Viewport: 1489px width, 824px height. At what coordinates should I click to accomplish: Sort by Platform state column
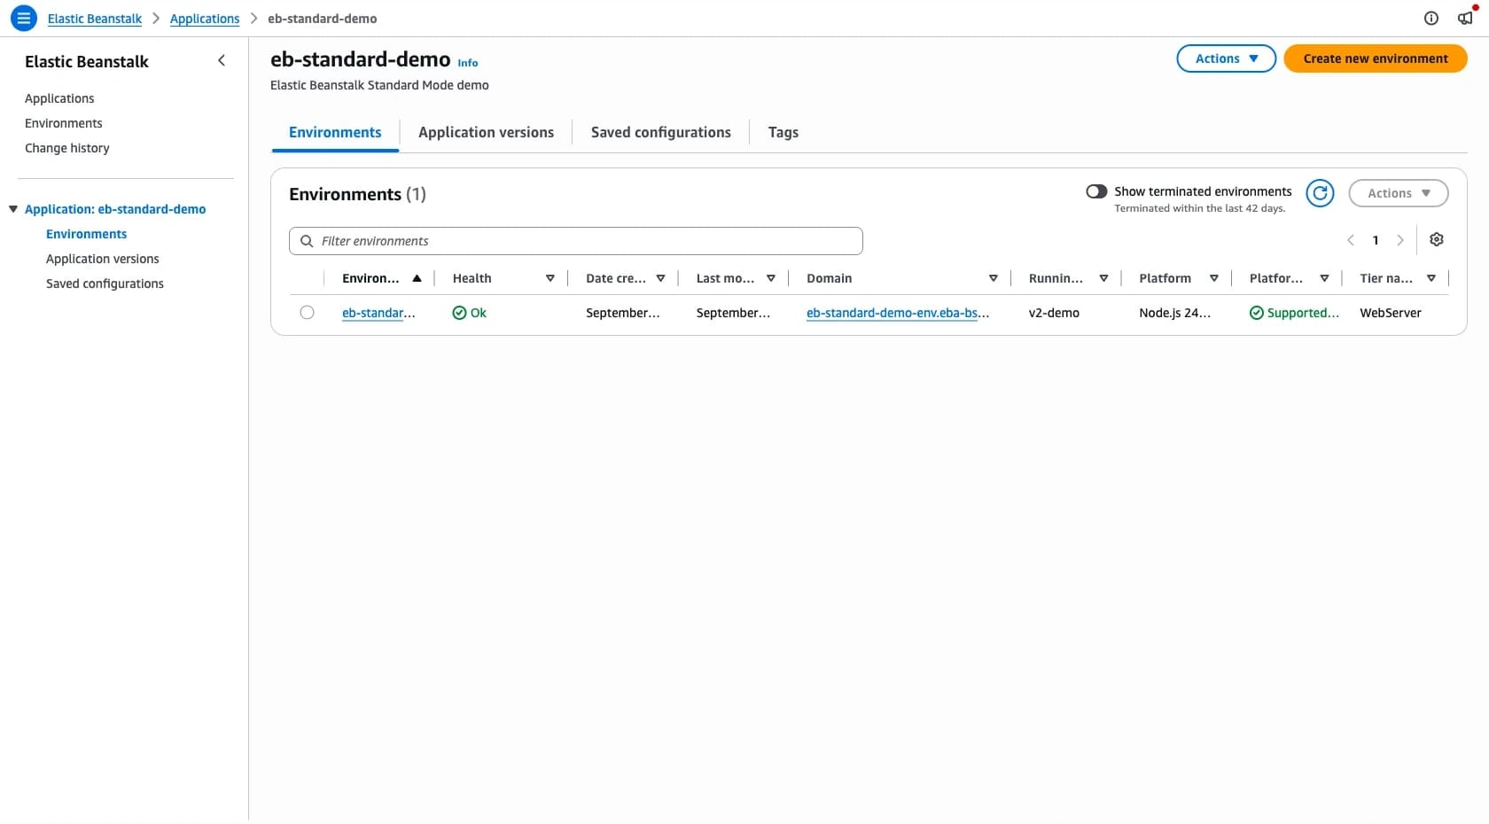point(1324,278)
